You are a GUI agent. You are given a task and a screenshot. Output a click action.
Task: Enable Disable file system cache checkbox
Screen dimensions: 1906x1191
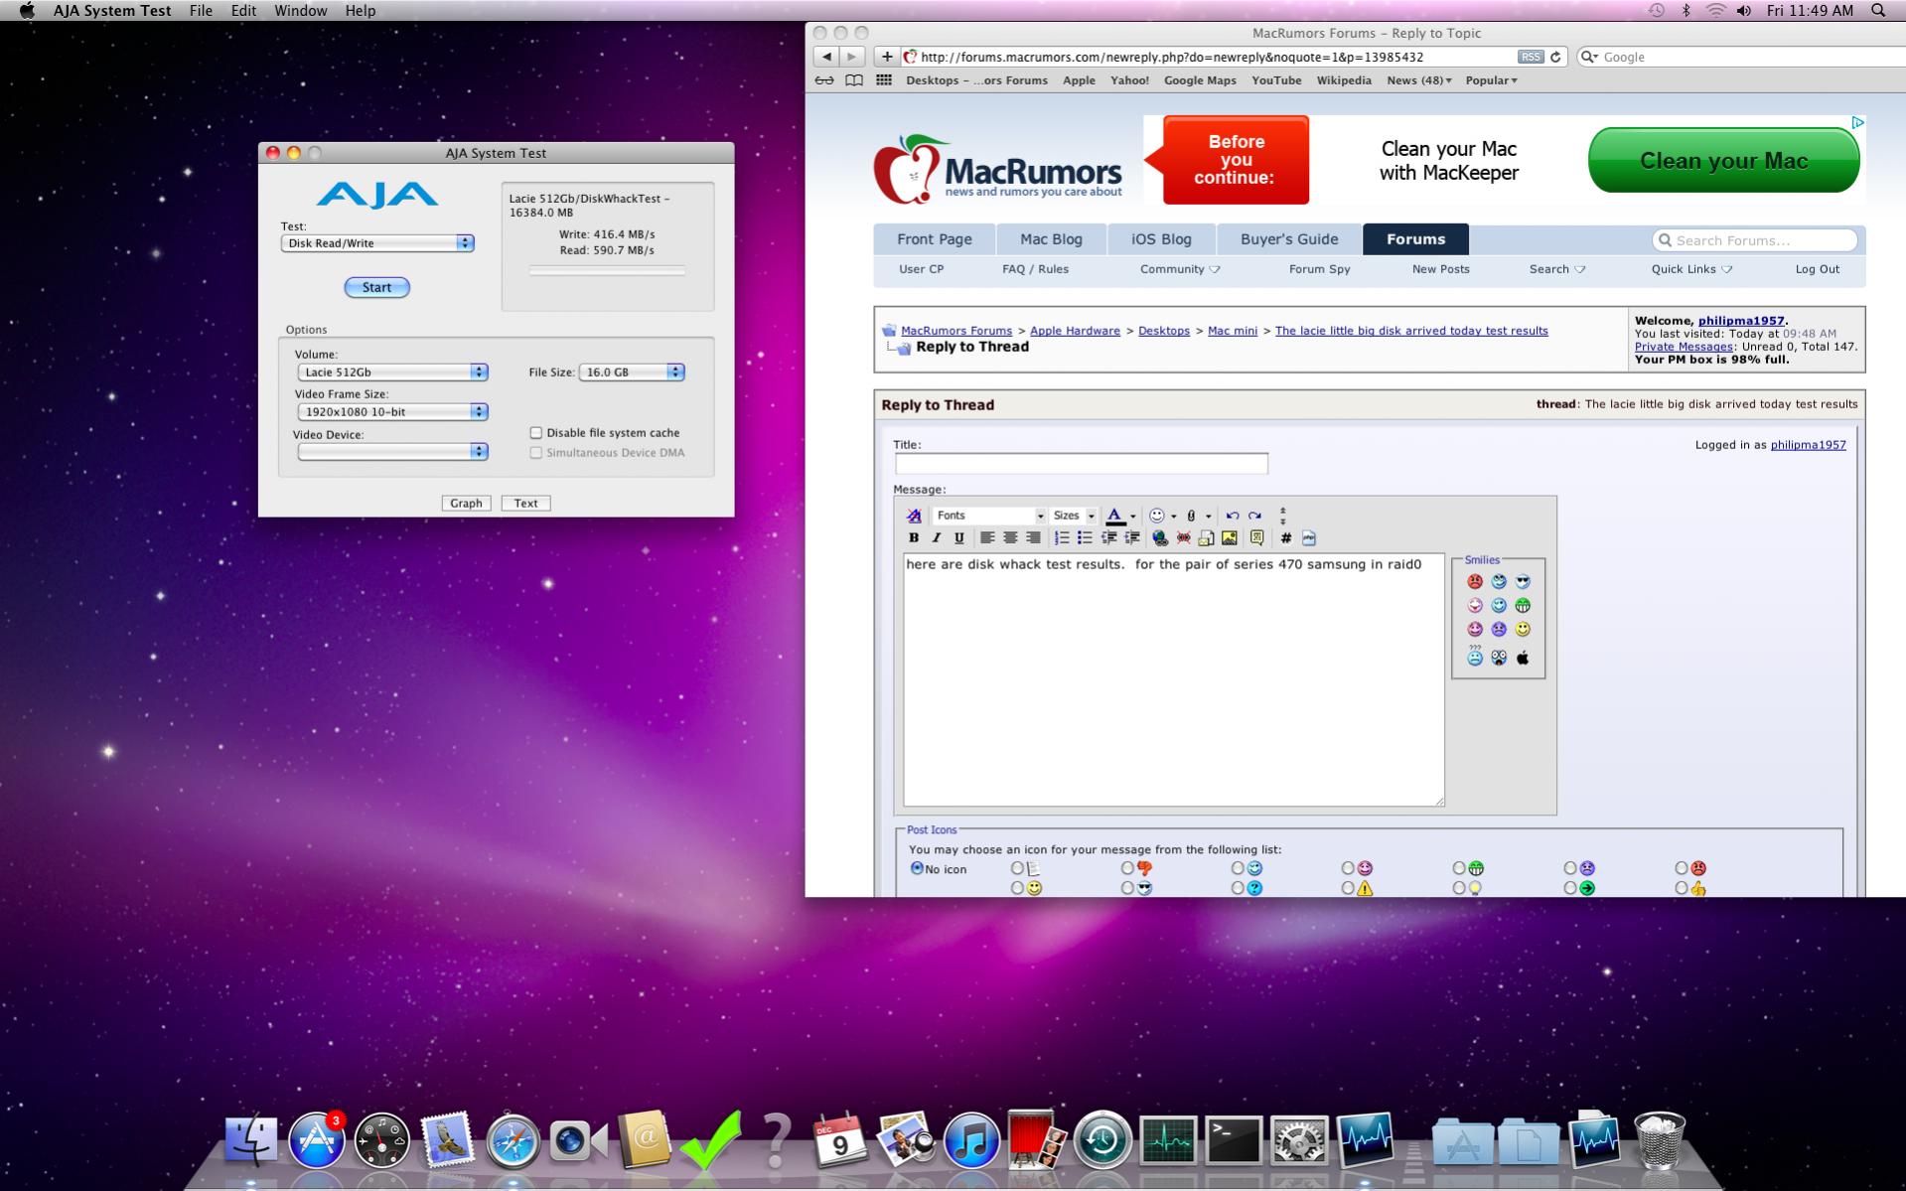tap(536, 433)
